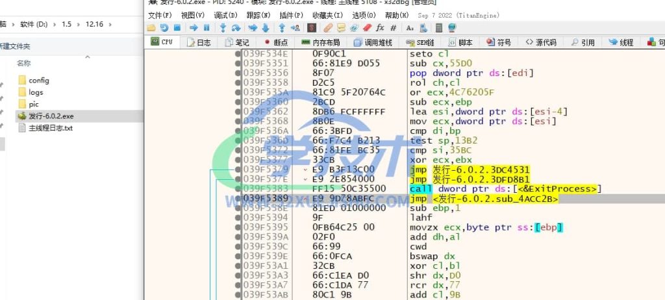Toggle breakpoint dot at address 039F5395
This screenshot has width=665, height=300.
tap(238, 227)
